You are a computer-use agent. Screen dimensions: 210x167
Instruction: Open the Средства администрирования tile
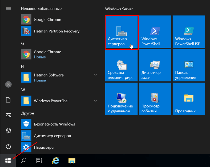[122, 65]
